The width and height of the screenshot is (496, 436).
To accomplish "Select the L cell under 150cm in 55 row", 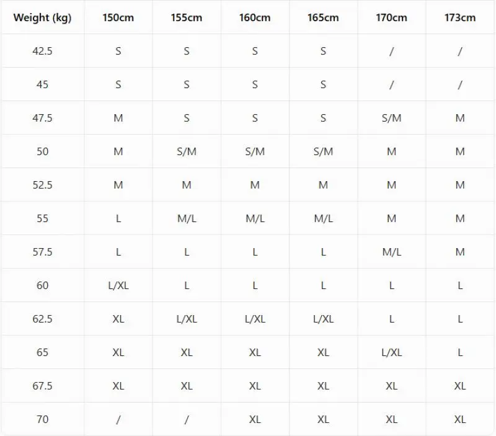I will [118, 218].
